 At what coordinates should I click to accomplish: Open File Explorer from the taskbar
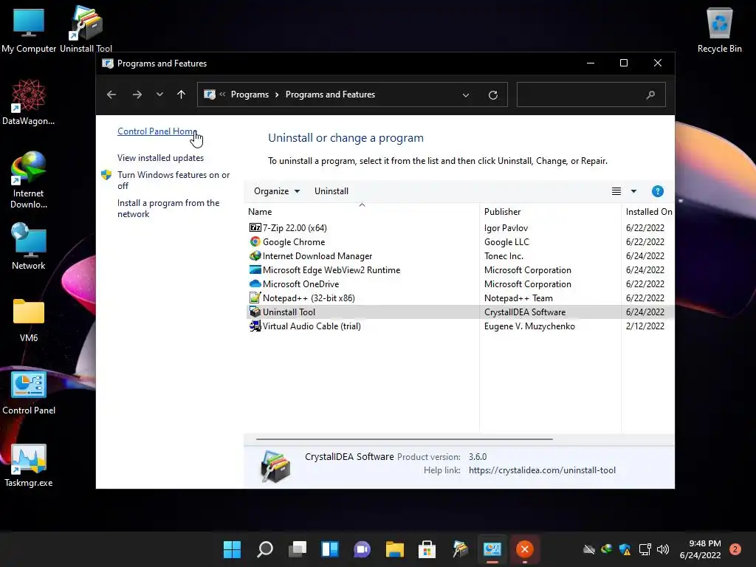coord(395,549)
